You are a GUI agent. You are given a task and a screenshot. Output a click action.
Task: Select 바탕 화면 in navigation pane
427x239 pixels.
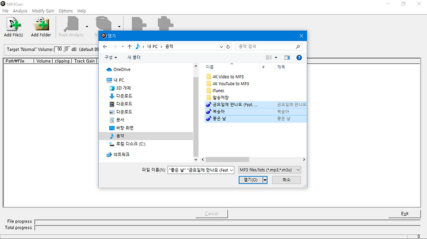tap(121, 128)
